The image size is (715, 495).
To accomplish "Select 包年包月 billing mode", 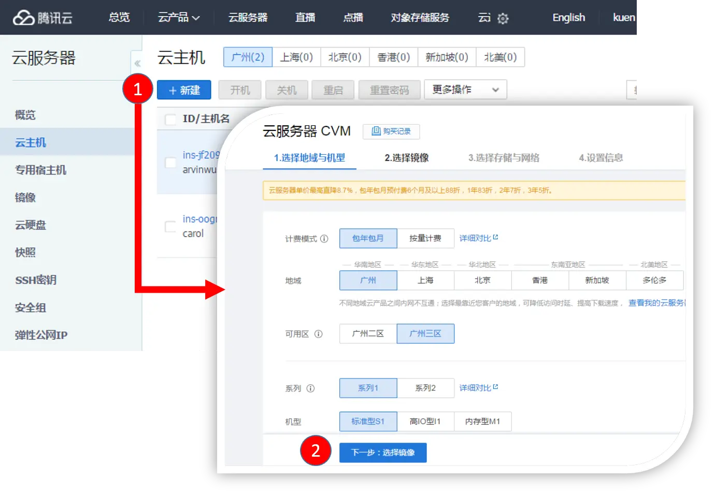I will [x=368, y=238].
